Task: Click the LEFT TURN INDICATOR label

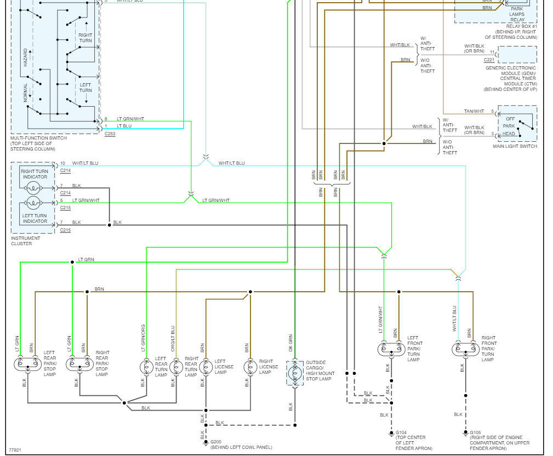Action: tap(35, 218)
